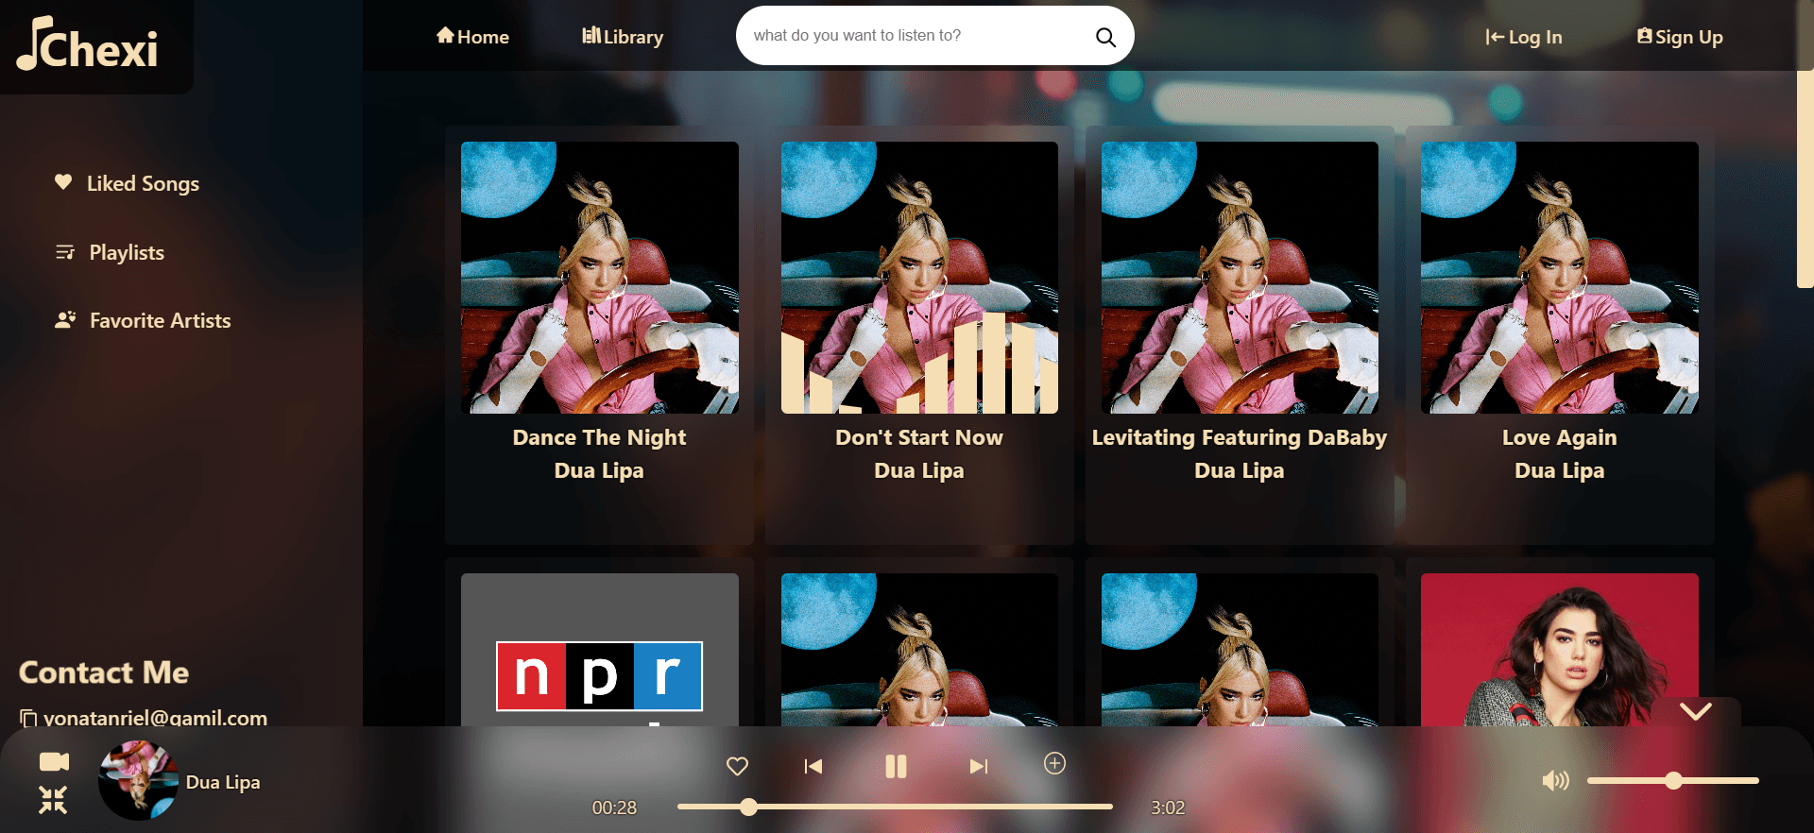Viewport: 1814px width, 833px height.
Task: Click Dua Lipa under Love Again
Action: pyautogui.click(x=1560, y=470)
